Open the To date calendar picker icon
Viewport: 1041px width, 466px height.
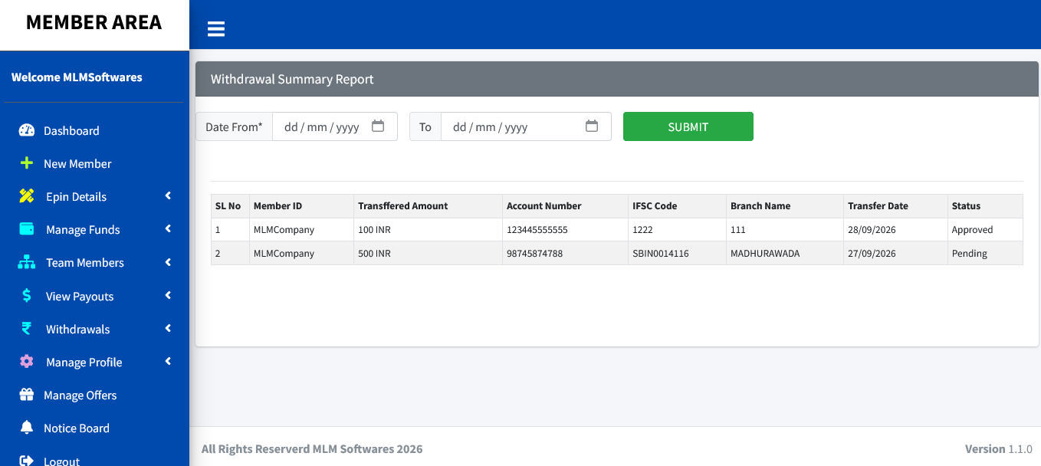[x=592, y=126]
